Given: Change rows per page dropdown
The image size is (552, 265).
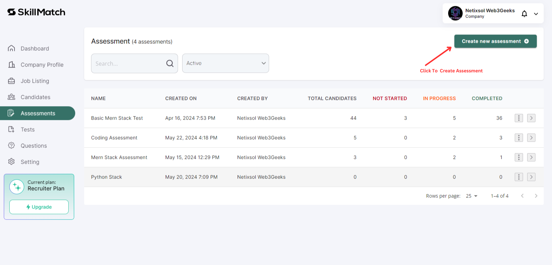Looking at the screenshot, I should pos(472,196).
